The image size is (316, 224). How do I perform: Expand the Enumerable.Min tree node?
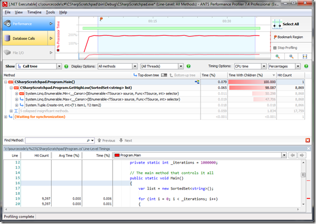16,93
